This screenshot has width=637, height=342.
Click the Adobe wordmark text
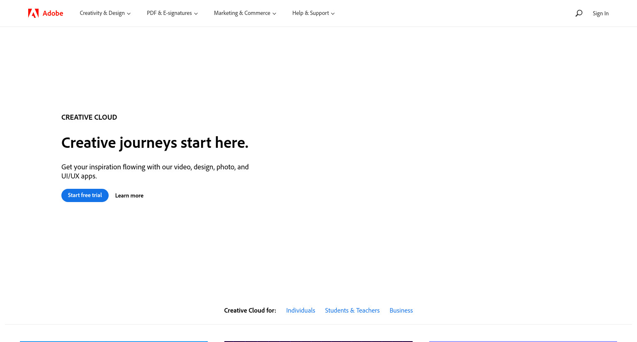click(53, 13)
